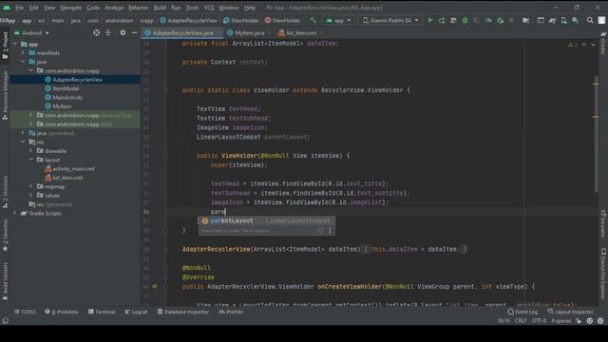Open the TODO tool window
Viewport: 608px width, 342px height.
coord(25,312)
